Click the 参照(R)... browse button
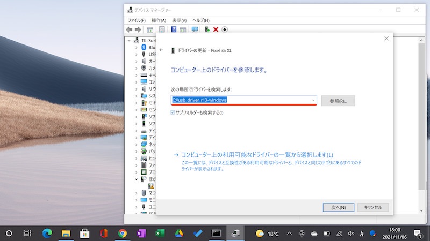 click(338, 101)
